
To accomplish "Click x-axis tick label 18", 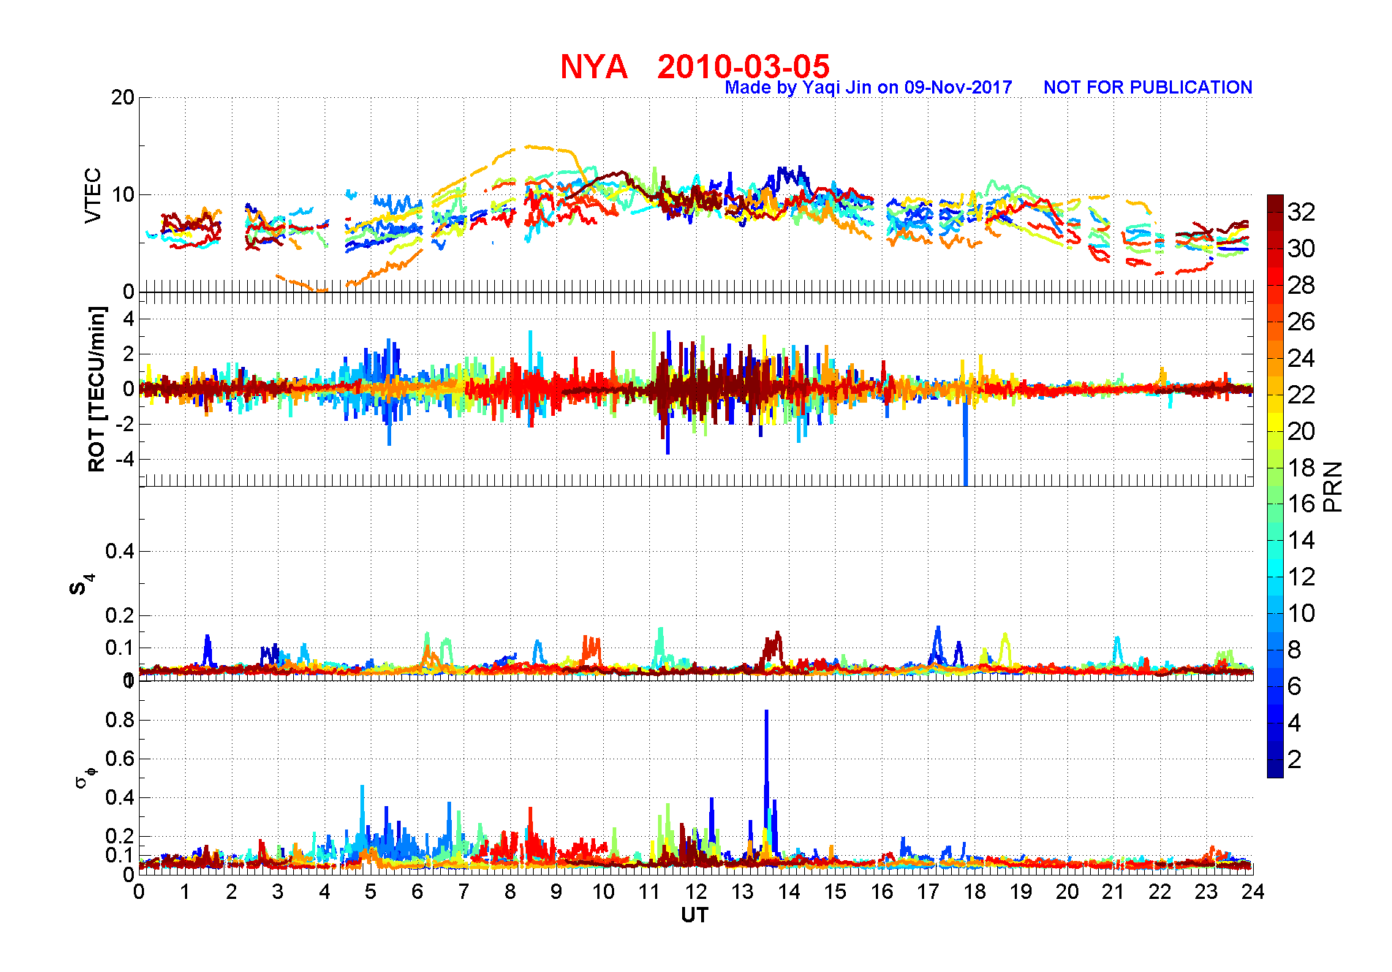I will pyautogui.click(x=975, y=892).
